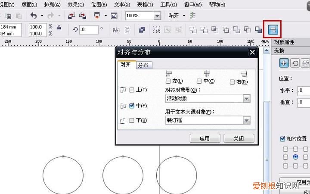Click the Trim shapes icon
Viewport: 310px width, 194px height.
204,30
